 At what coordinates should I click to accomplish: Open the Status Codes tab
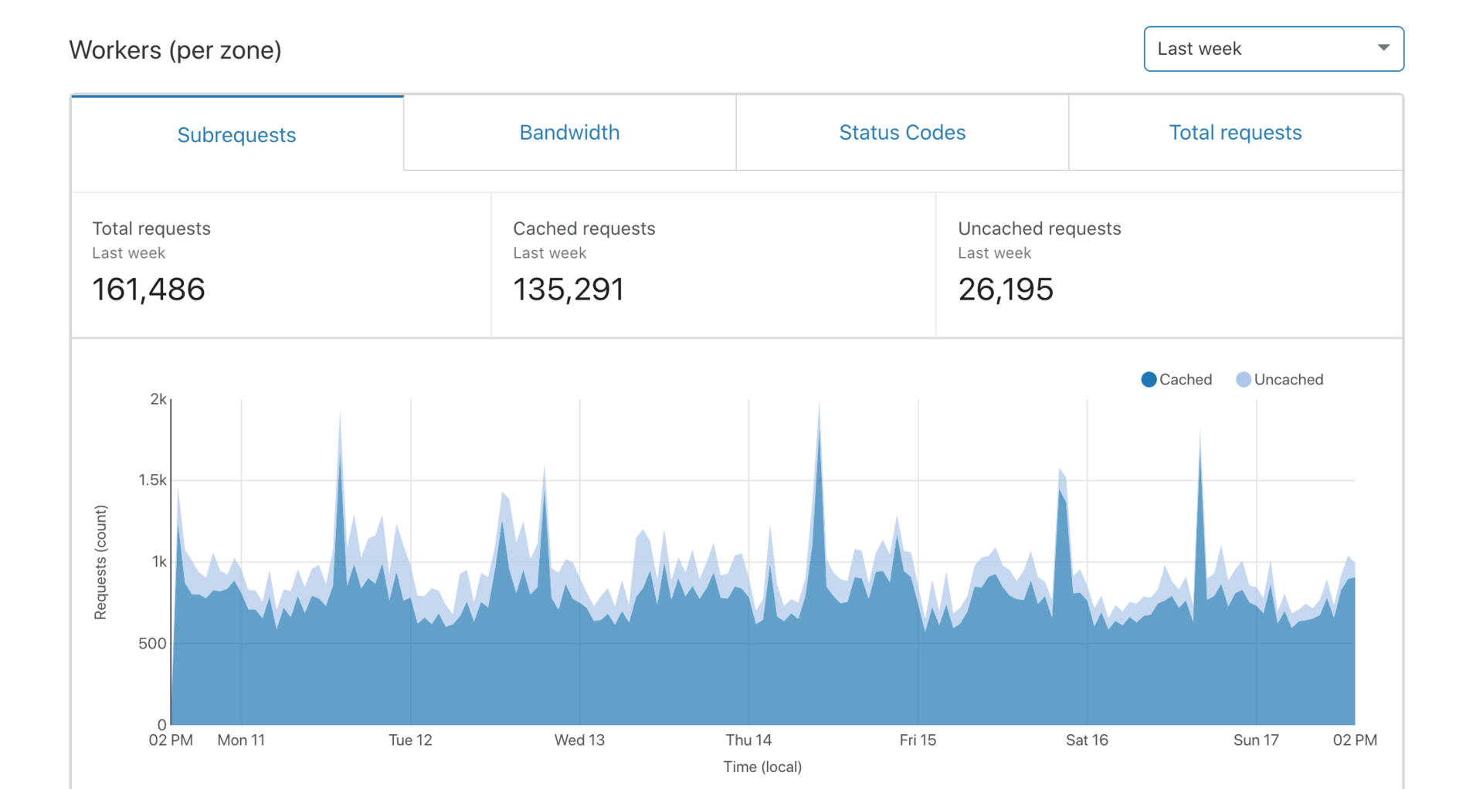(x=902, y=132)
